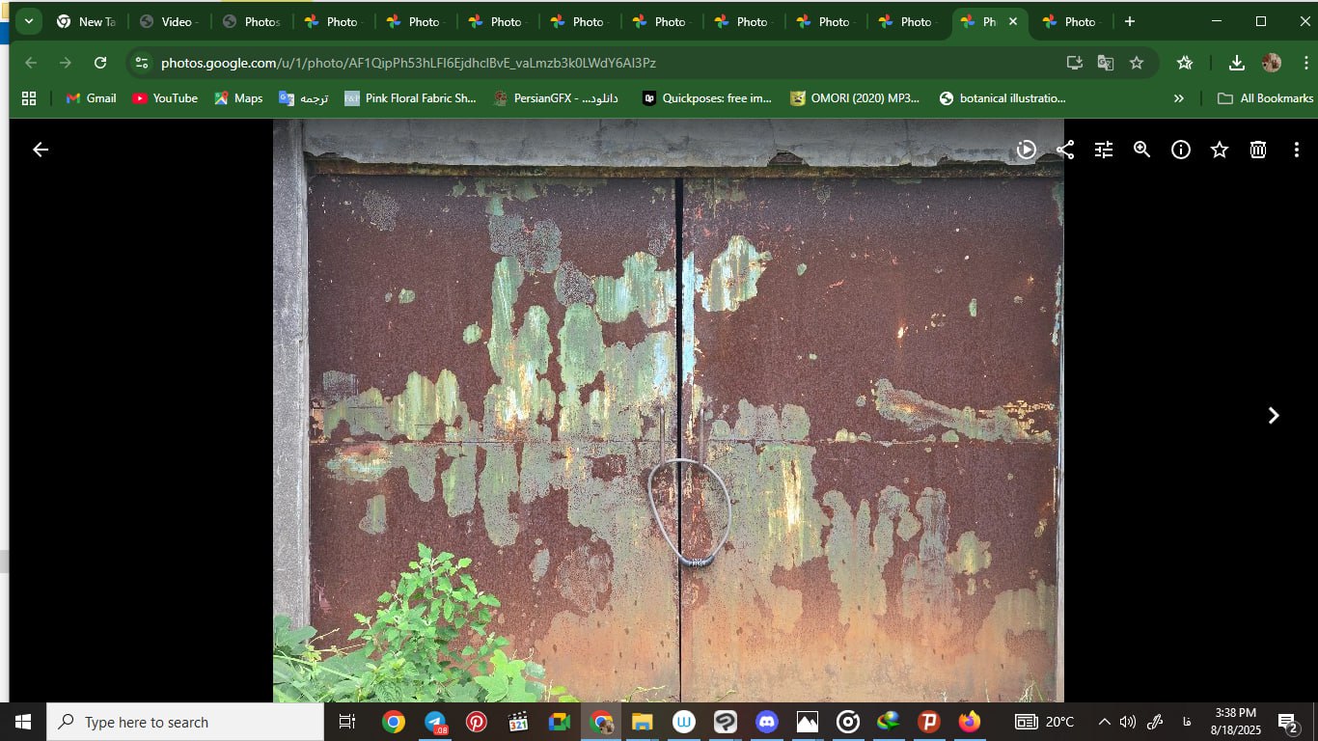This screenshot has width=1318, height=741.
Task: Mark photo as favorite with star
Action: point(1220,150)
